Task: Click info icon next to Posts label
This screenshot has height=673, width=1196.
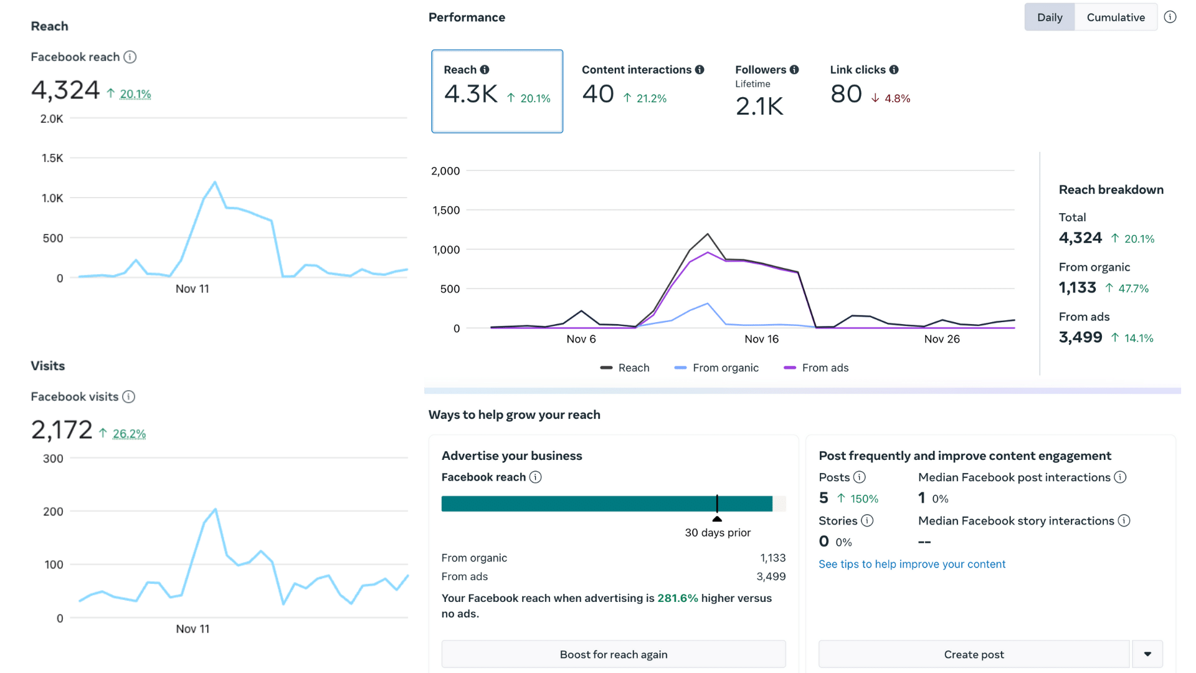Action: (860, 477)
